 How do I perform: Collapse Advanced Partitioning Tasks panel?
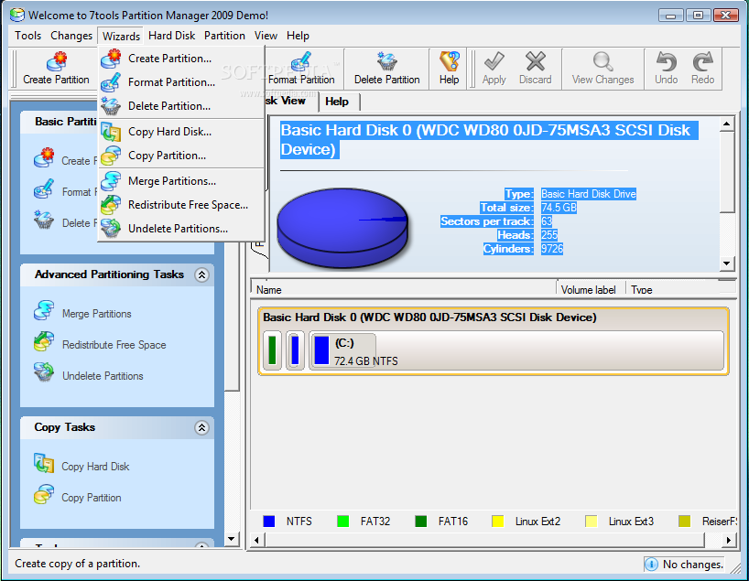coord(202,274)
